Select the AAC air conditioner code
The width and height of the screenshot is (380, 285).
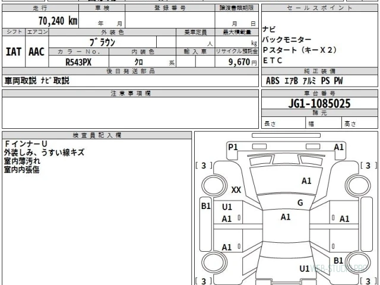click(x=37, y=52)
